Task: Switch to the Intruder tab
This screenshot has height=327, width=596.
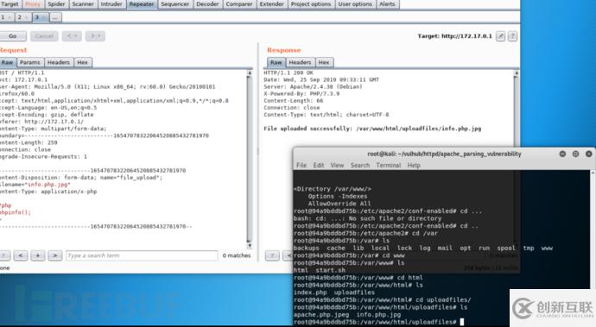Action: 111,4
